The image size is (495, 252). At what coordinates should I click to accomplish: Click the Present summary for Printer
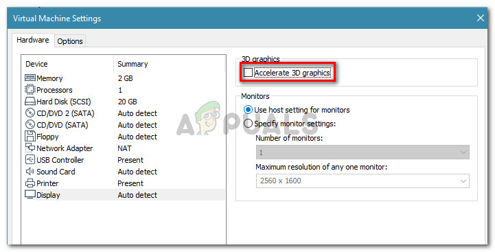(x=130, y=183)
